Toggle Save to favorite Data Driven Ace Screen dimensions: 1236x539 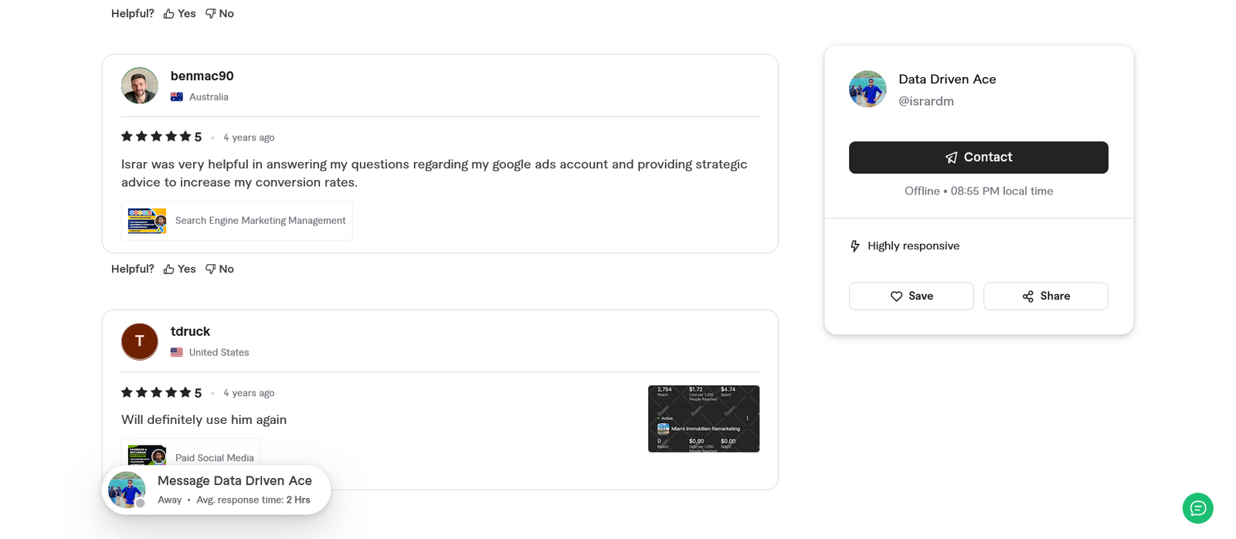pyautogui.click(x=911, y=296)
